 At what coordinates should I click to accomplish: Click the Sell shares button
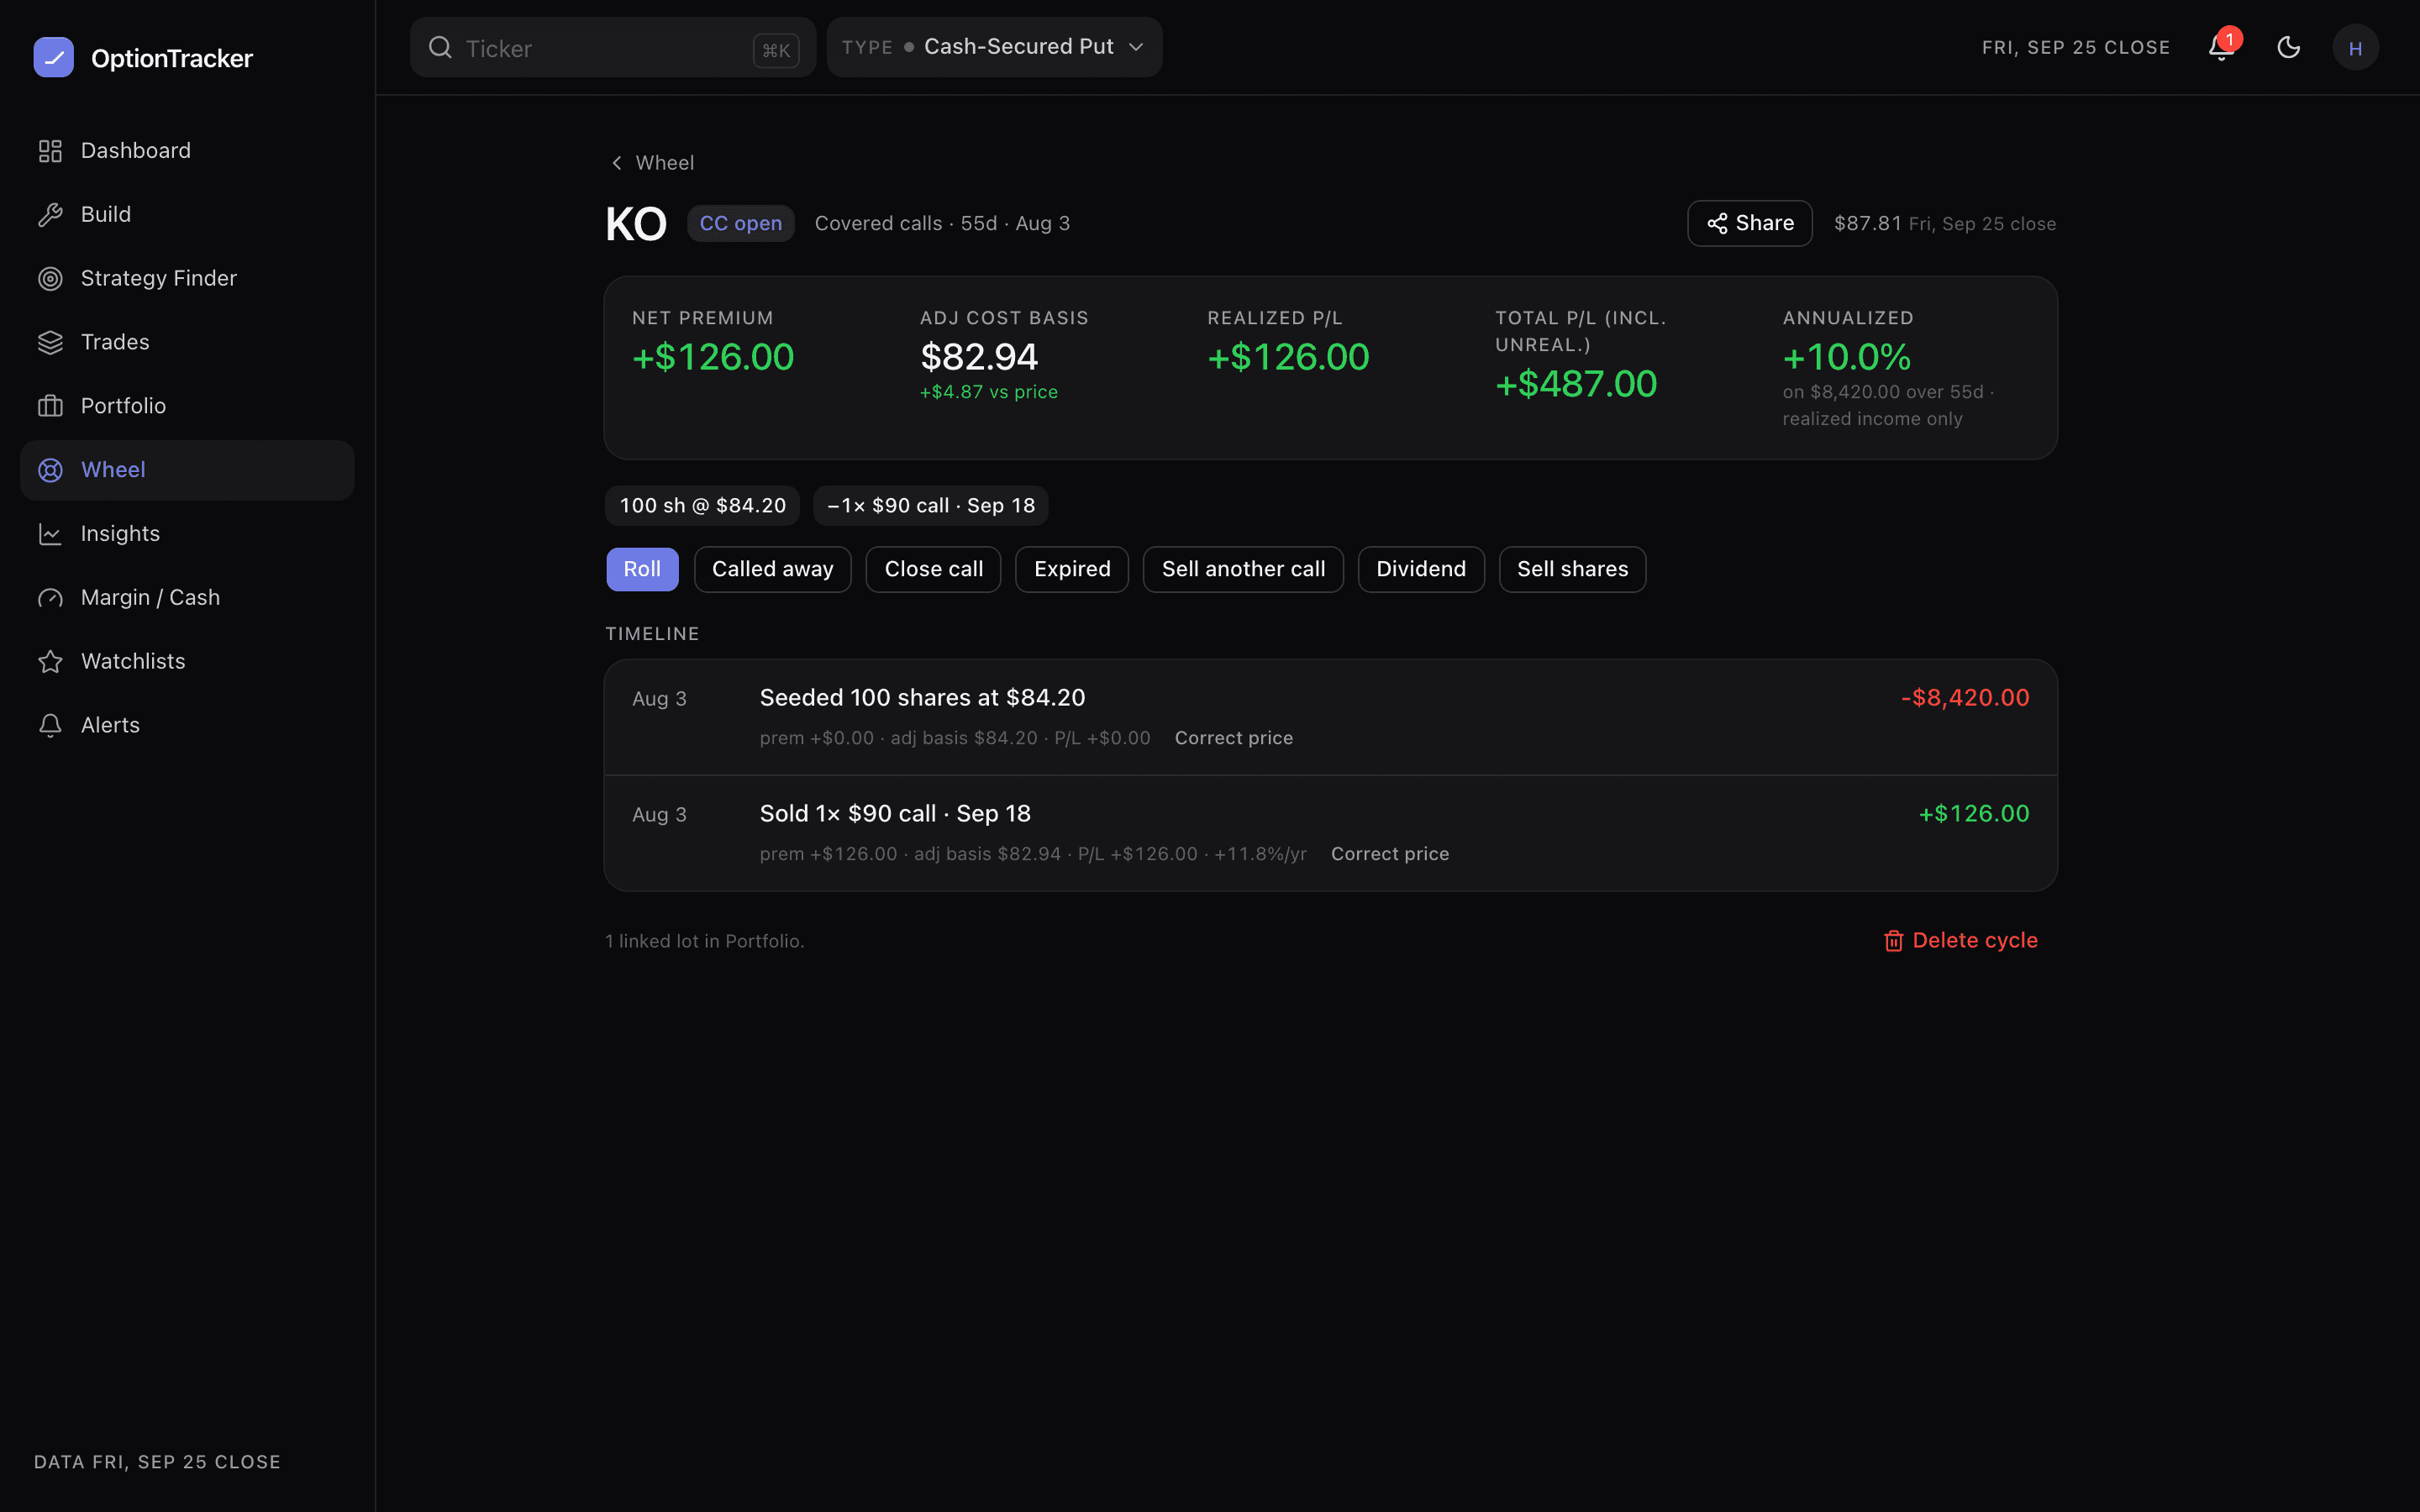[x=1572, y=569]
